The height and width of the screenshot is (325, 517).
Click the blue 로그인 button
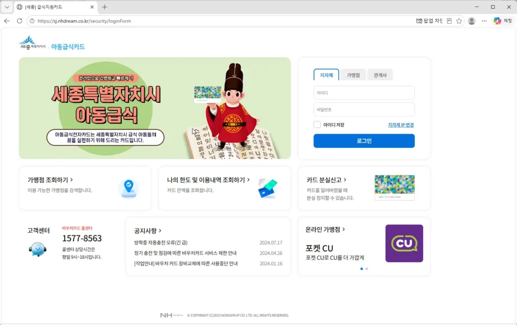364,141
